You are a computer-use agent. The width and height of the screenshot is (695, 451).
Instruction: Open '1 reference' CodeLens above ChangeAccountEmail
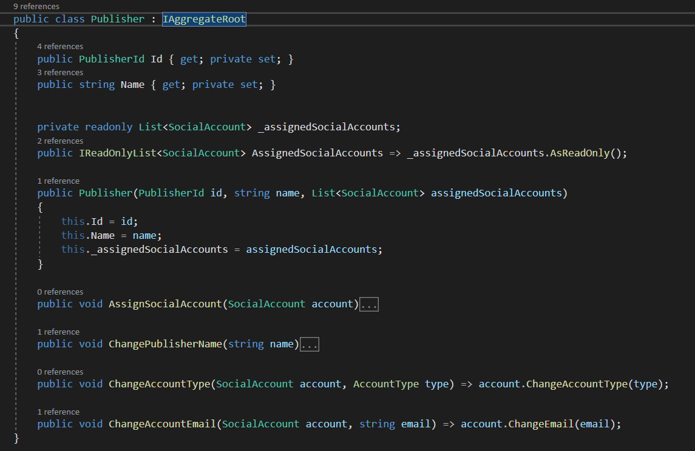tap(58, 412)
